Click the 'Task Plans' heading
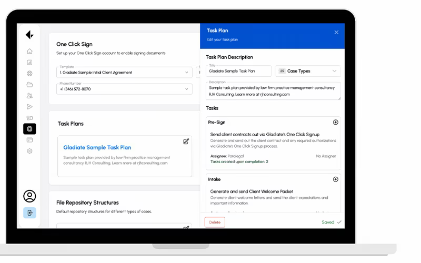The width and height of the screenshot is (421, 263). click(x=71, y=124)
